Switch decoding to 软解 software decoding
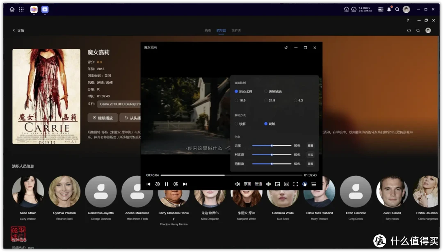Viewport: 443px width, 252px height. coord(237,124)
